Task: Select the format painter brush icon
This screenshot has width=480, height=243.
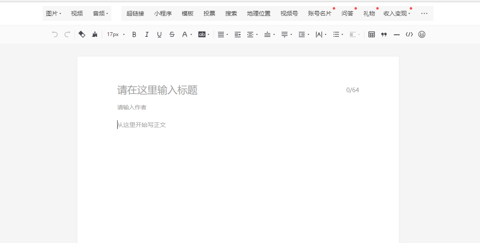Action: pos(95,34)
